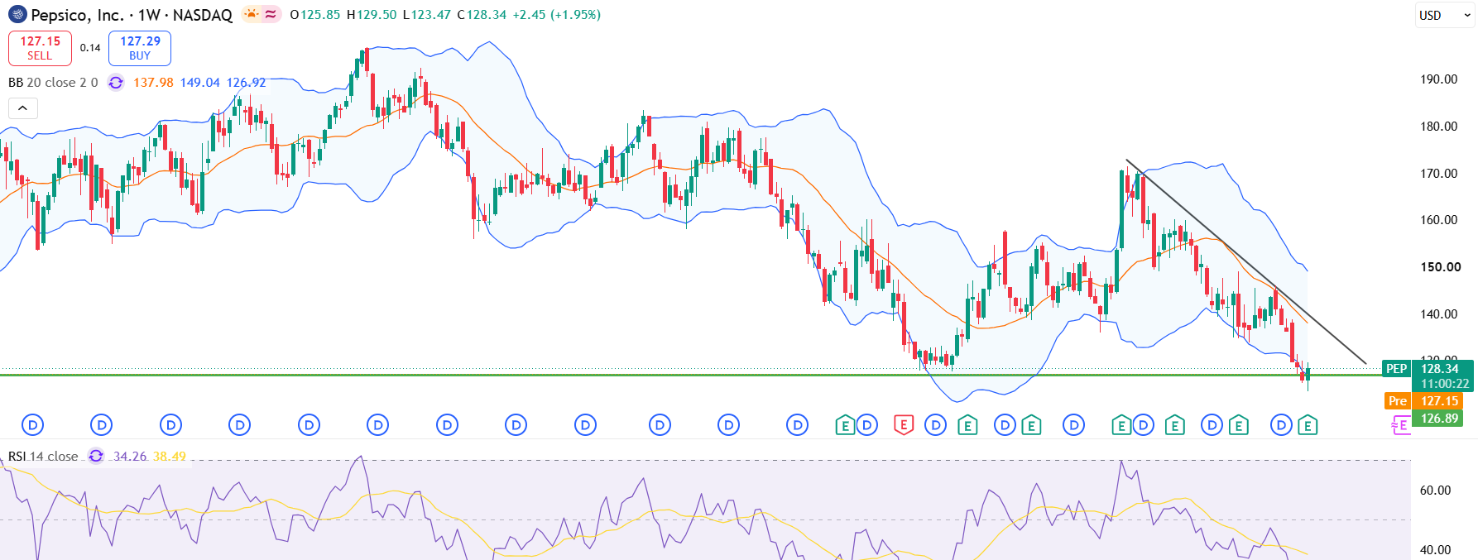
Task: Open the rightmost green earnings E marker
Action: (x=1308, y=425)
